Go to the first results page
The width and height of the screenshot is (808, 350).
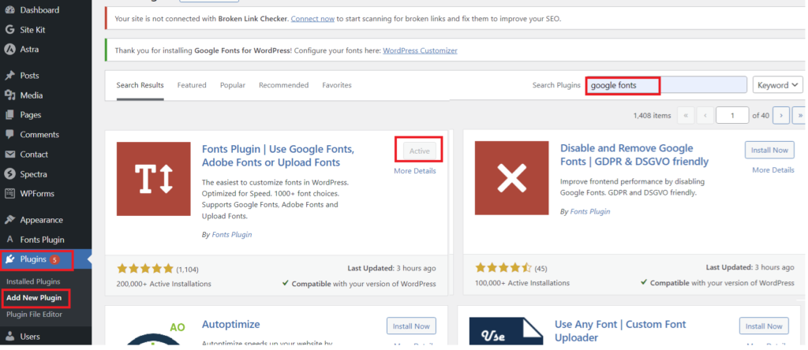[686, 115]
